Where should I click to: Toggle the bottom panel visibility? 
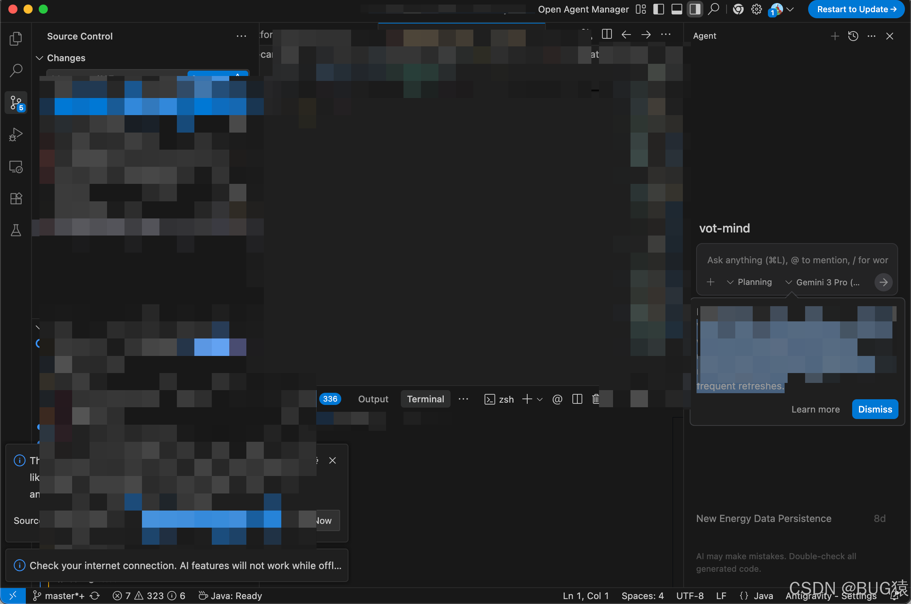point(677,9)
